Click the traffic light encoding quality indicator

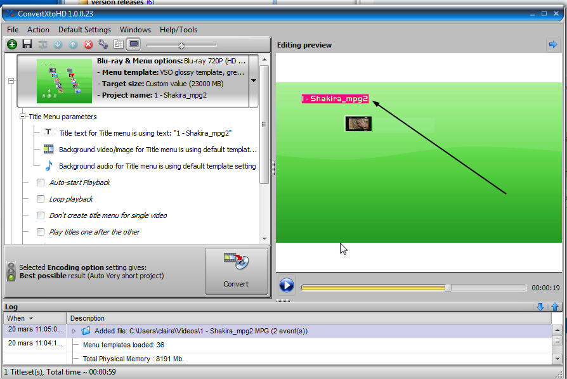pyautogui.click(x=11, y=271)
